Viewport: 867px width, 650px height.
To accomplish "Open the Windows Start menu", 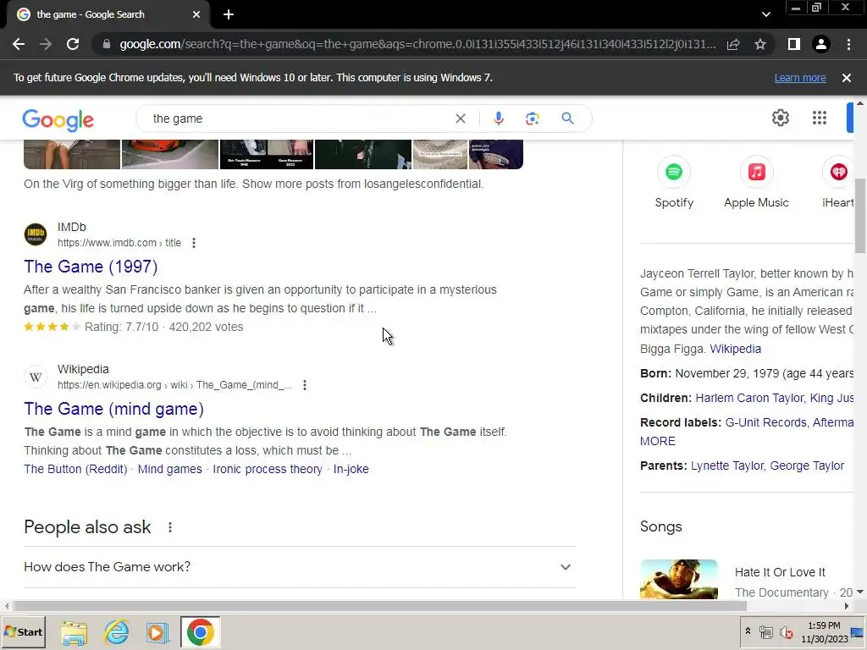I will (x=23, y=631).
